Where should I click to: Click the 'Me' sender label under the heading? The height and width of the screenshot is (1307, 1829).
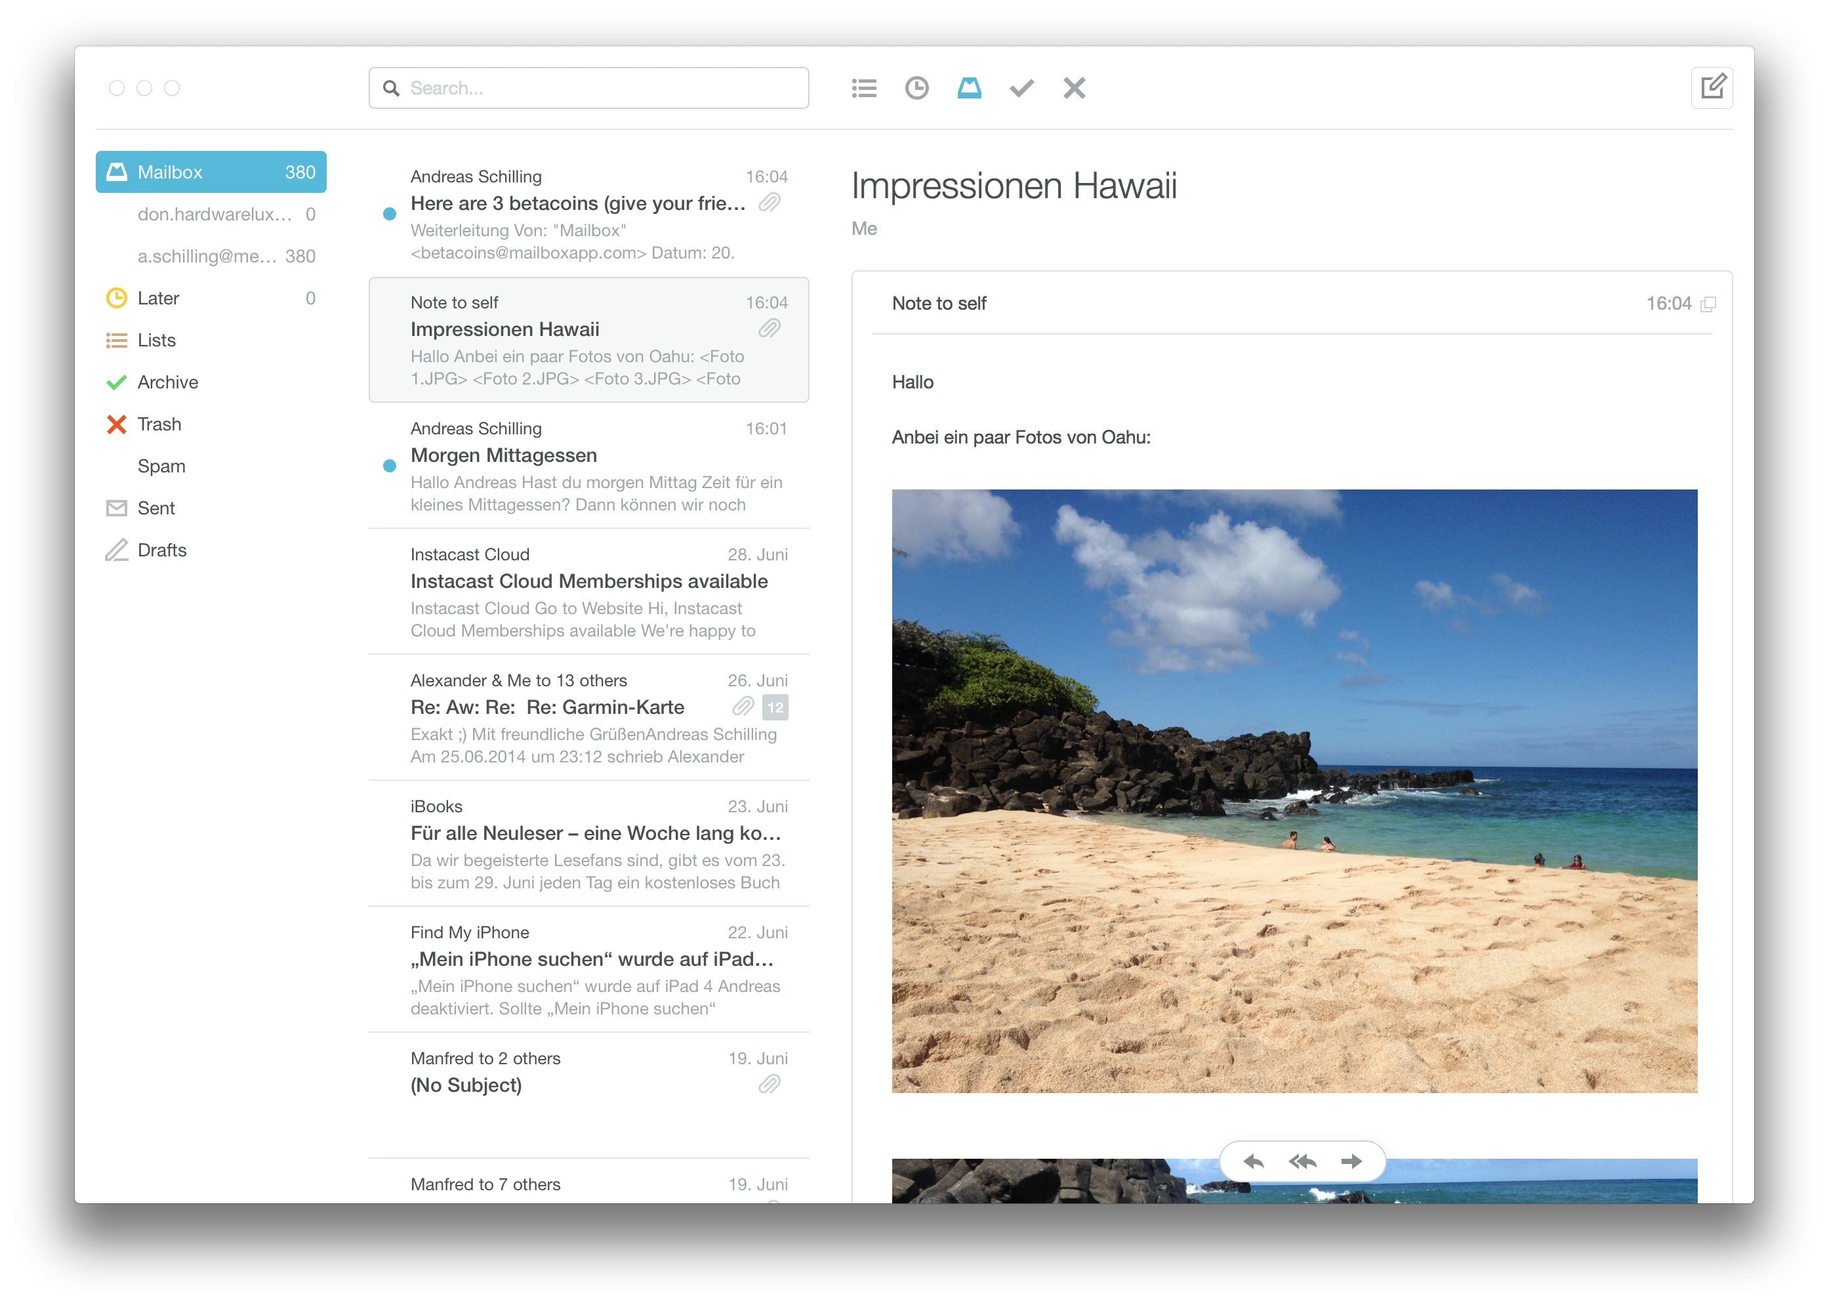[x=863, y=228]
